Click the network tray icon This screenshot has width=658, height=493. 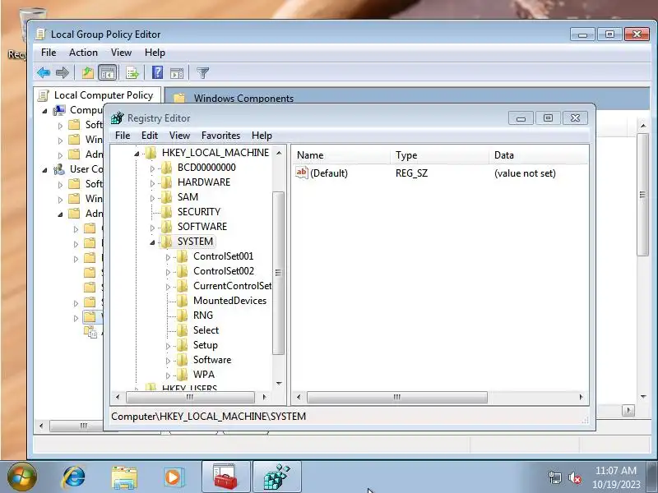click(x=554, y=477)
